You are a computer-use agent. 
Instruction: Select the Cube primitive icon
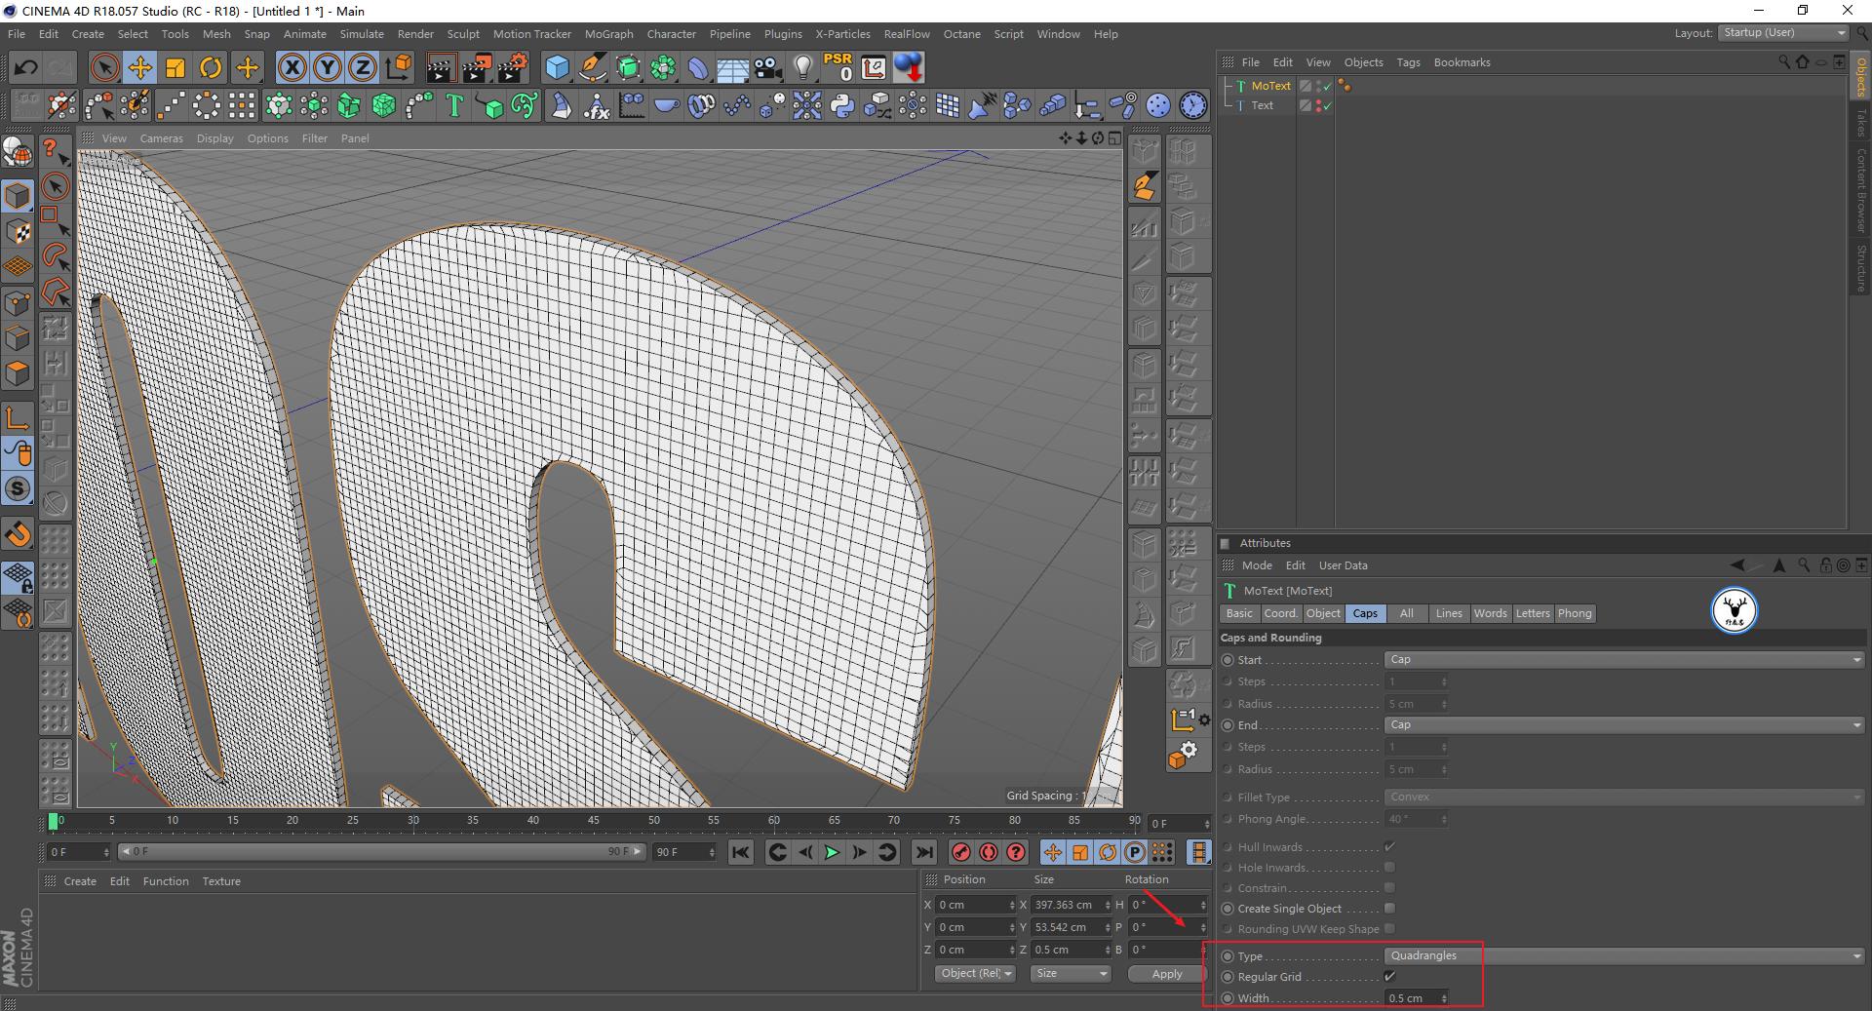pos(557,67)
